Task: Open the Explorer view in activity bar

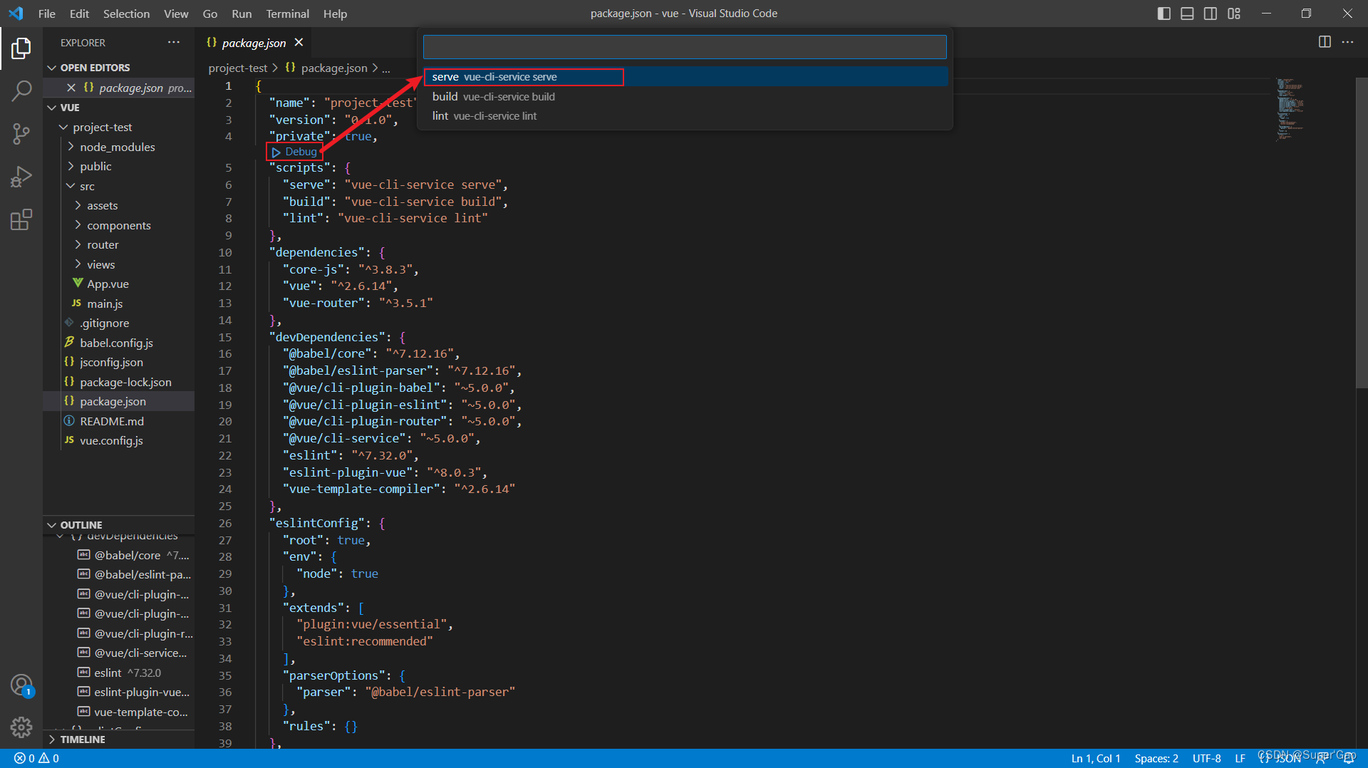Action: click(x=21, y=48)
